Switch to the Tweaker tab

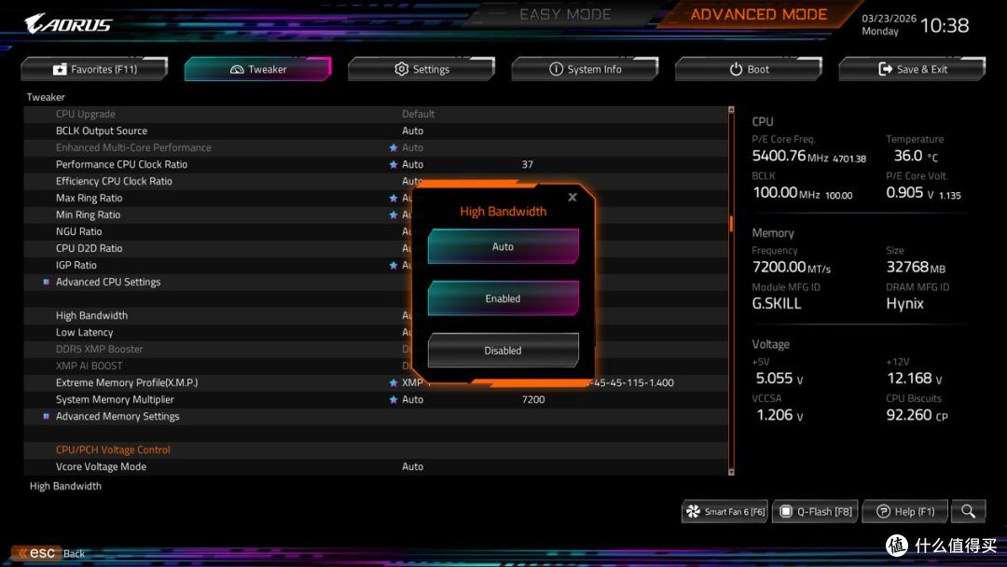coord(258,69)
